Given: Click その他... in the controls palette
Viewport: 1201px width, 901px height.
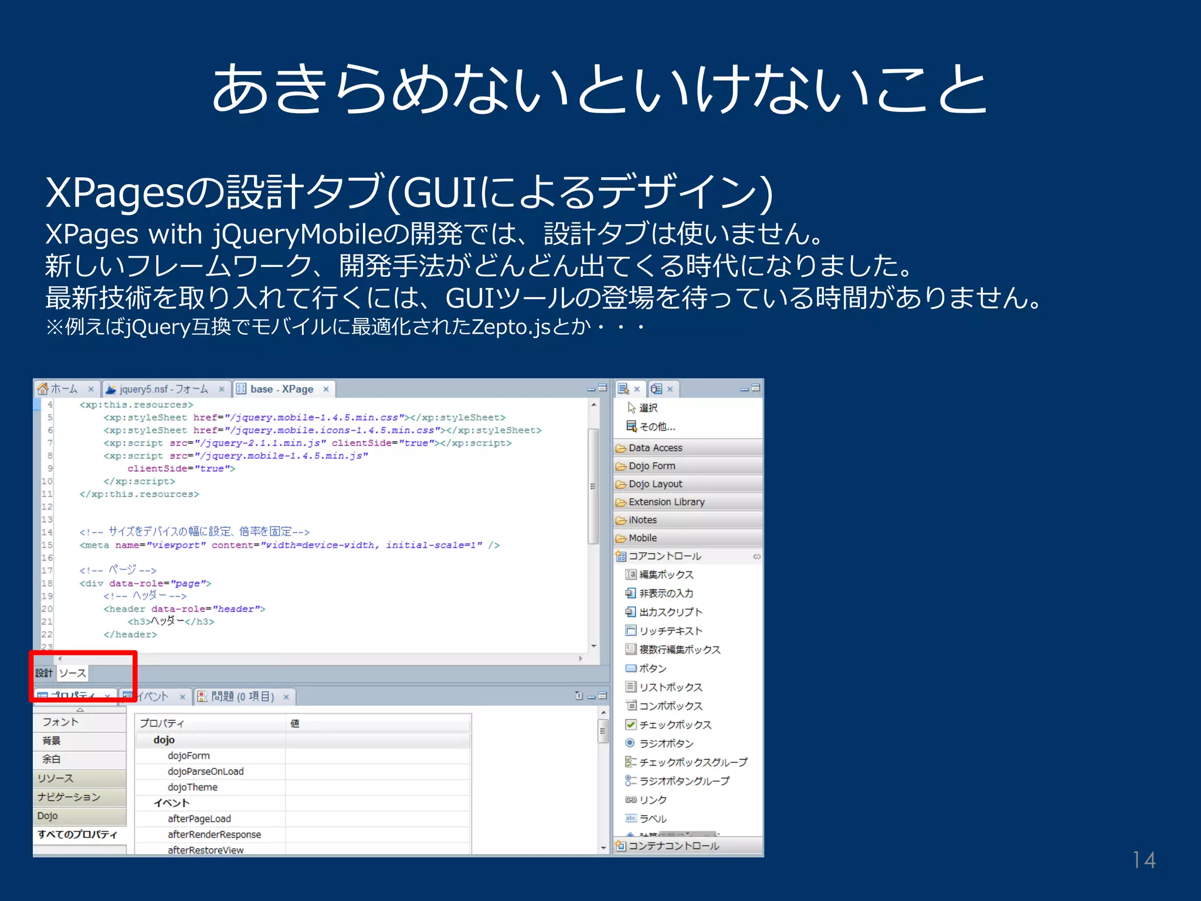Looking at the screenshot, I should click(x=652, y=426).
